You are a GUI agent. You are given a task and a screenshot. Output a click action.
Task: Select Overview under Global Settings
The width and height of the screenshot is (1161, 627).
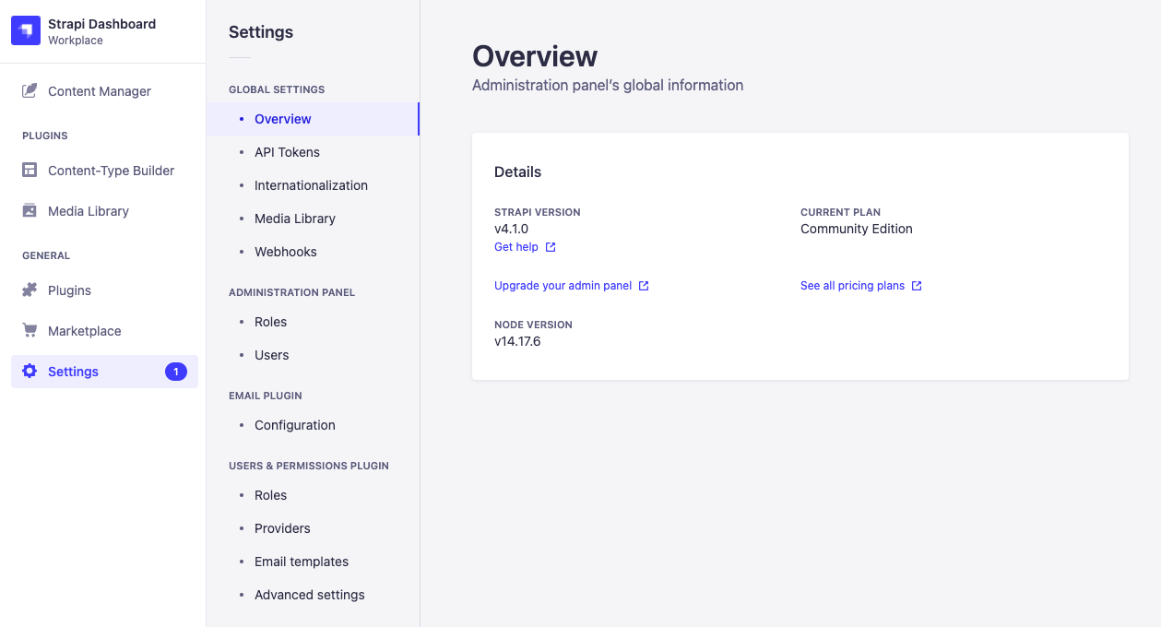coord(313,119)
